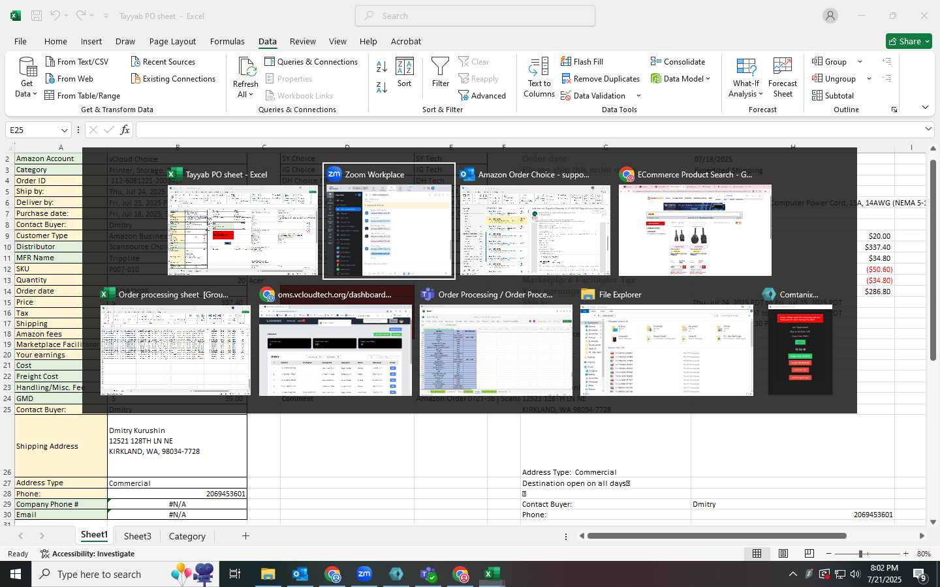Click Remove Duplicates

click(x=600, y=78)
